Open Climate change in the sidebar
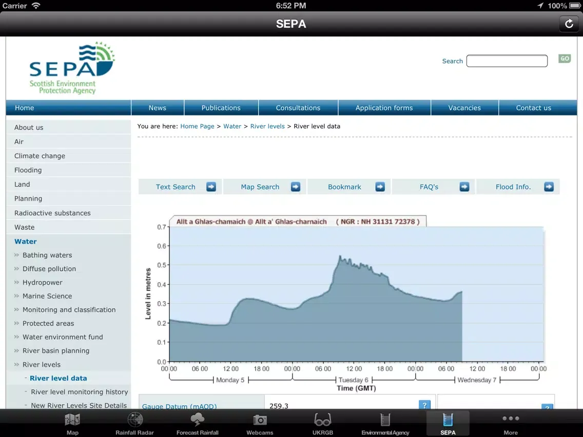The height and width of the screenshot is (437, 583). click(68, 156)
